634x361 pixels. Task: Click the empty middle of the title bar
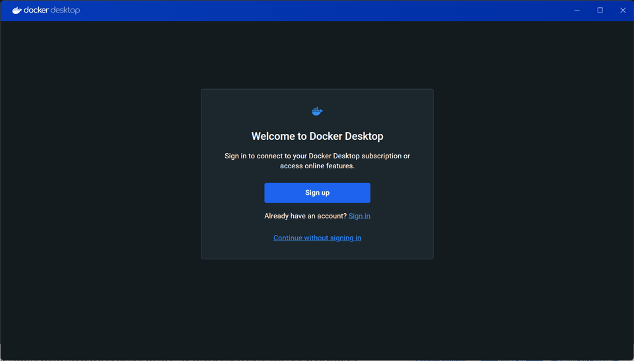[317, 11]
